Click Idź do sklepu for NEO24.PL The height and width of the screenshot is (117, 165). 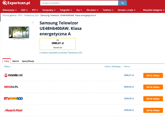pyautogui.click(x=153, y=87)
